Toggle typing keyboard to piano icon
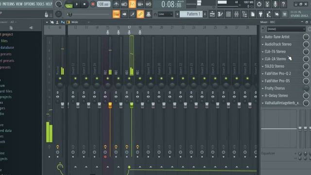 point(116,14)
